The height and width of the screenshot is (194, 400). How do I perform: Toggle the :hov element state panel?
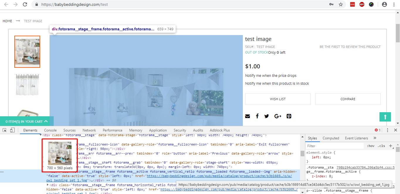coord(370,146)
